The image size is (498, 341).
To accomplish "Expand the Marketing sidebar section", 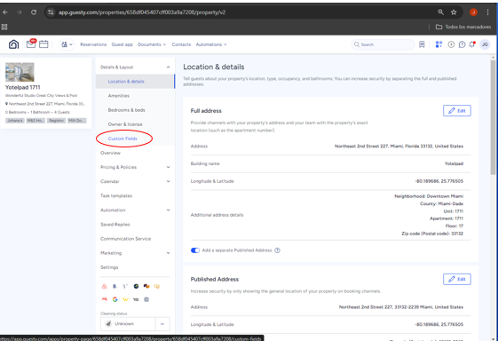I will [168, 253].
